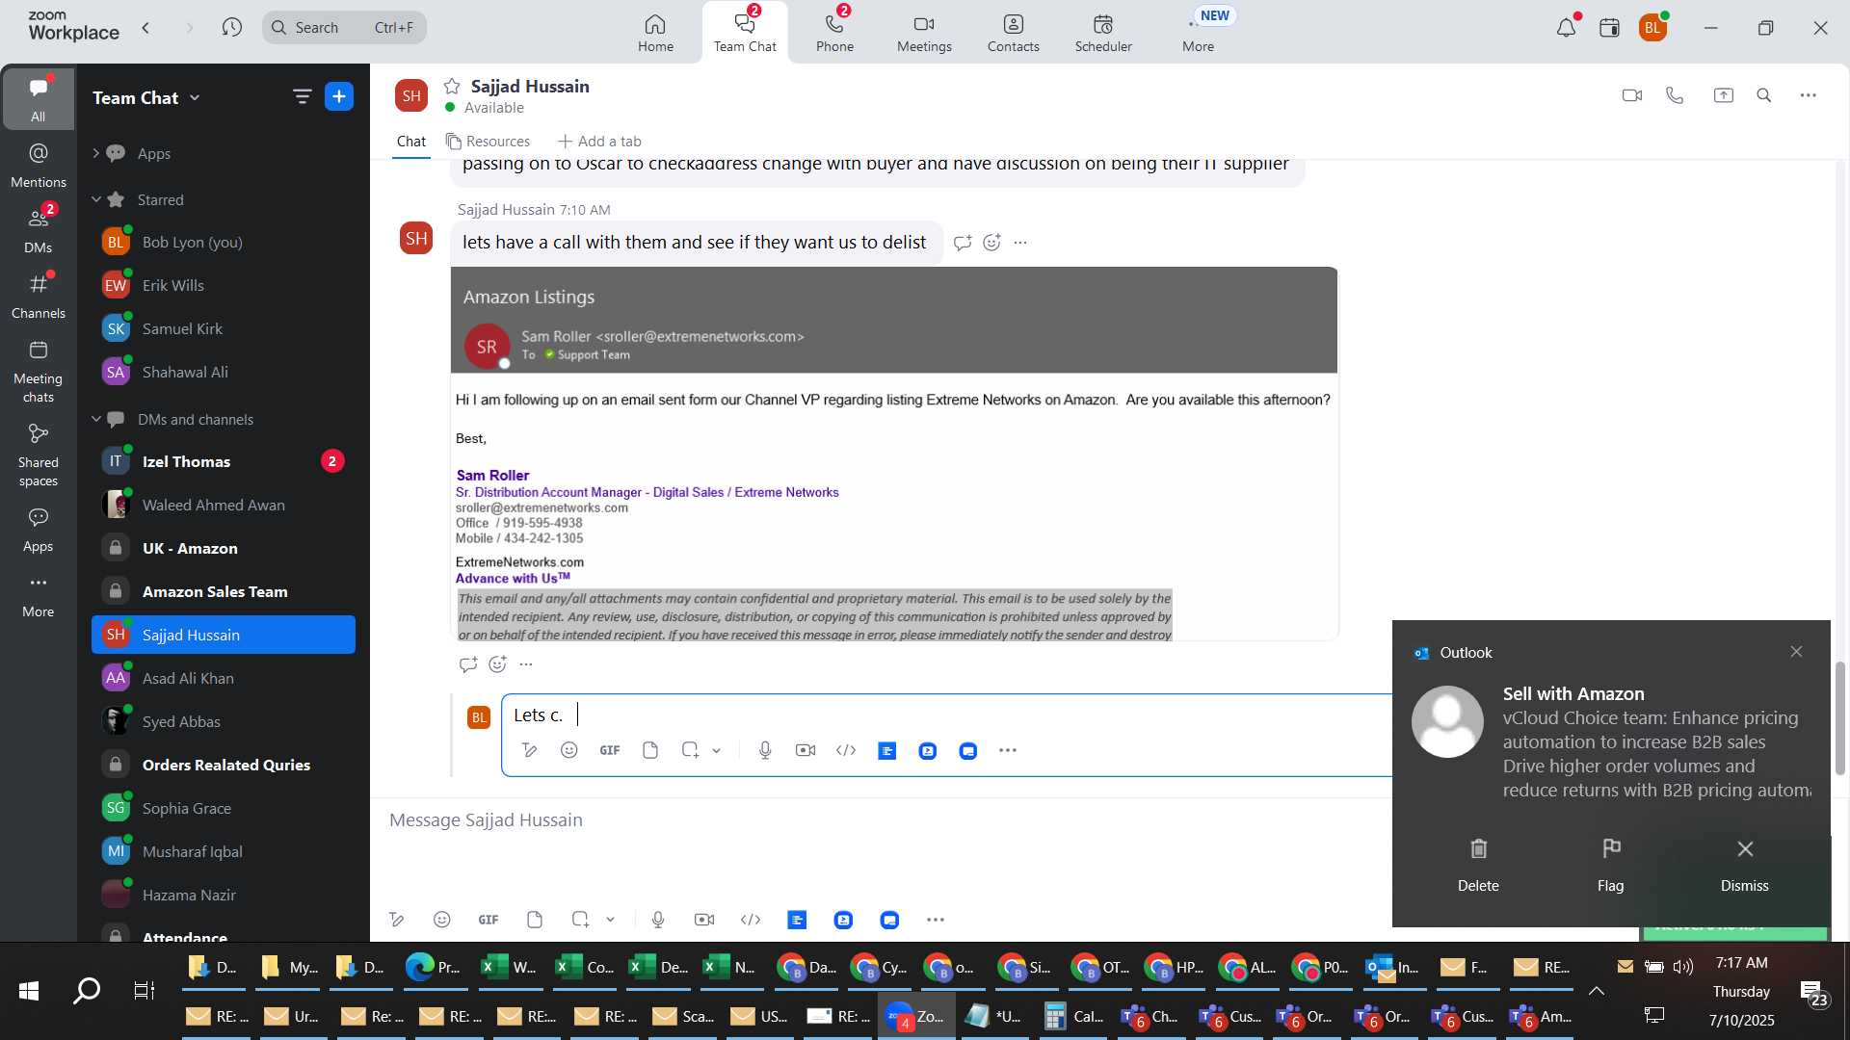Open the Windows Start menu
The image size is (1850, 1040).
coord(29,990)
